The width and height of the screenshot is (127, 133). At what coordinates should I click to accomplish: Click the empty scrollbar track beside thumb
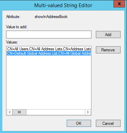click(x=56, y=112)
